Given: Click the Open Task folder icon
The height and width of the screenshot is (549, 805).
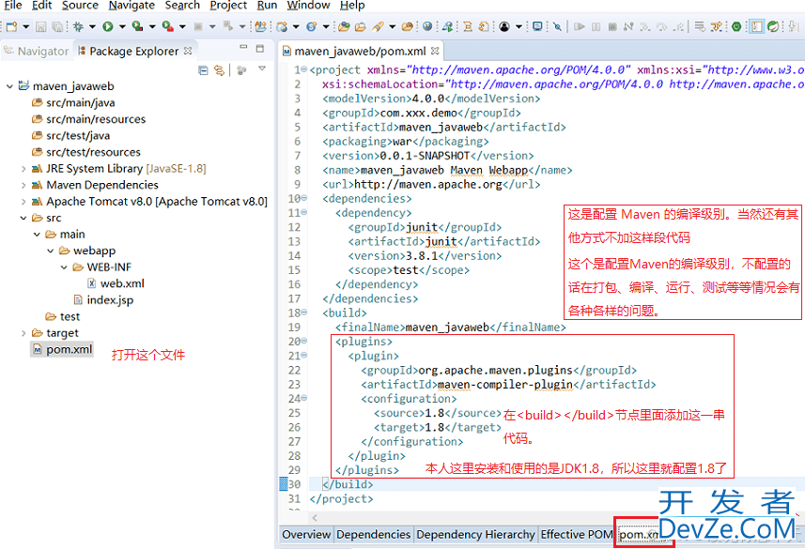Looking at the screenshot, I should [x=361, y=26].
